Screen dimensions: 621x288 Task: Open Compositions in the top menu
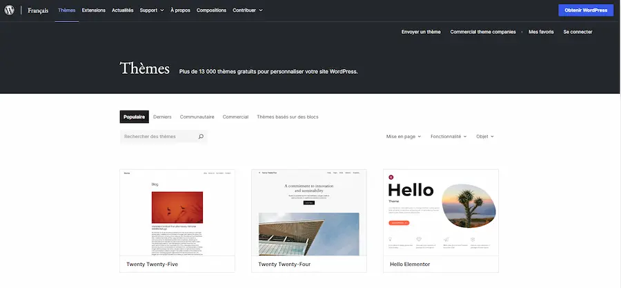click(212, 10)
